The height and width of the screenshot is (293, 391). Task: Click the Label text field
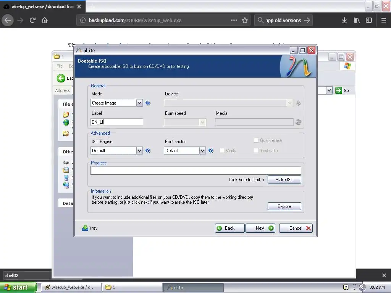pyautogui.click(x=117, y=122)
